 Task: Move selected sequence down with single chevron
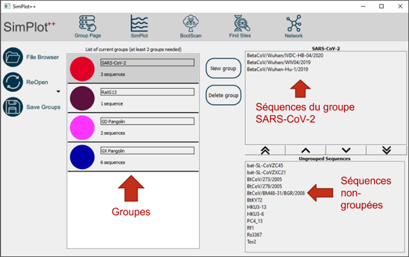(x=346, y=150)
